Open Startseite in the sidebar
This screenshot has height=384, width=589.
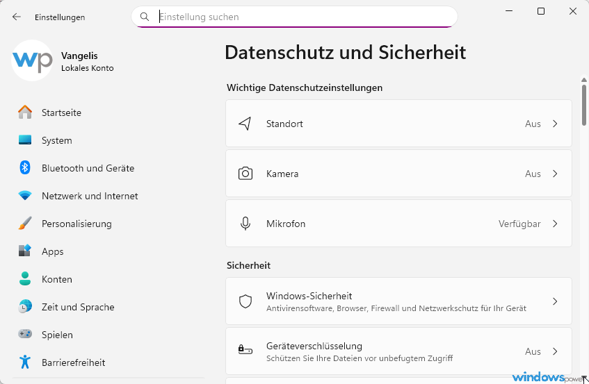(x=108, y=112)
